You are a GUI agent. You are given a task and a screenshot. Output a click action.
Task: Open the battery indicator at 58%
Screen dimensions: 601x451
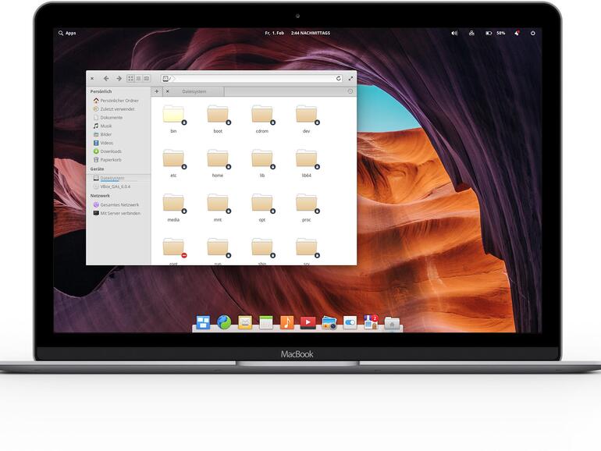[495, 34]
